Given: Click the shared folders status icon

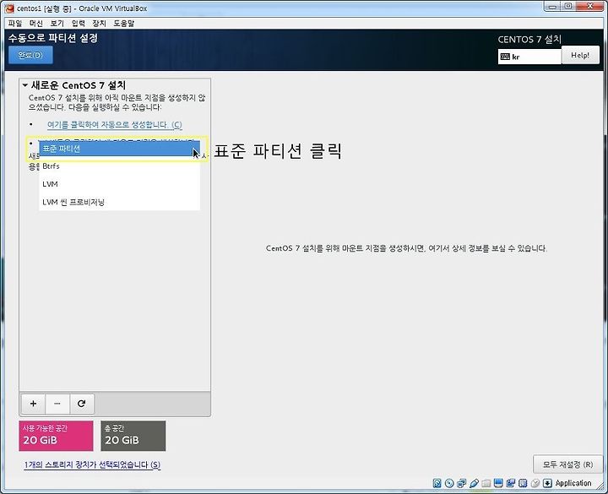Looking at the screenshot, I should (x=486, y=483).
